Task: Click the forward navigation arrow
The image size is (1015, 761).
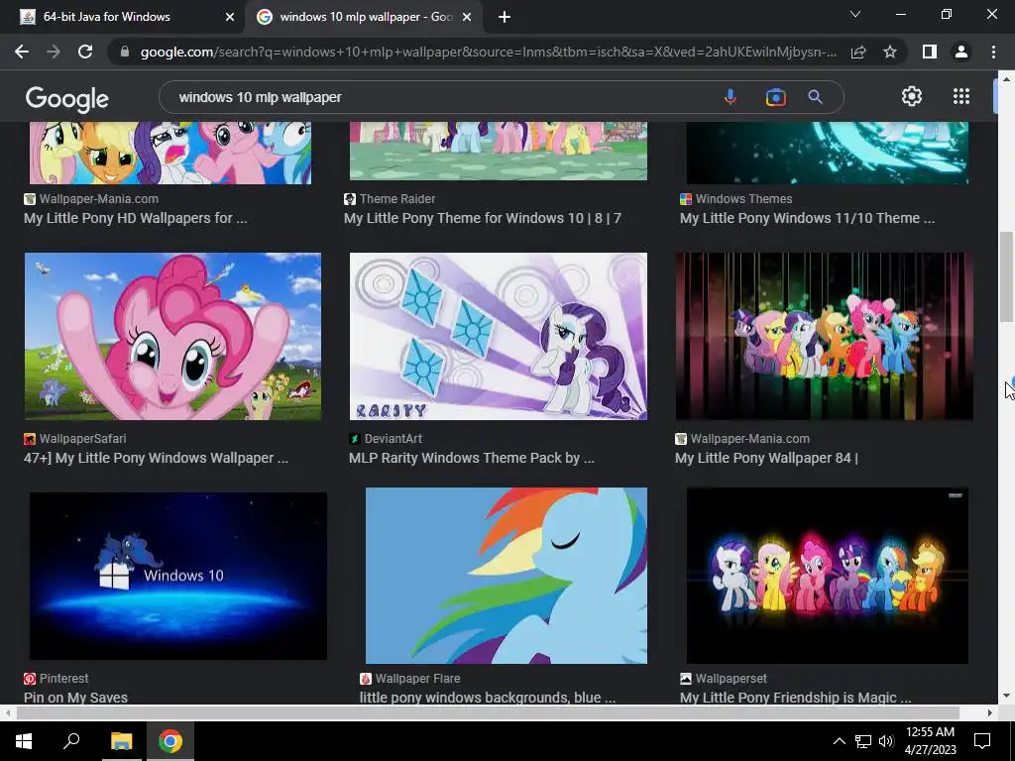Action: point(54,52)
